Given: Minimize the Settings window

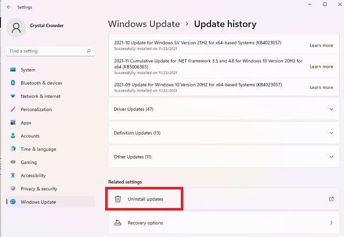Looking at the screenshot, I should pyautogui.click(x=310, y=4).
